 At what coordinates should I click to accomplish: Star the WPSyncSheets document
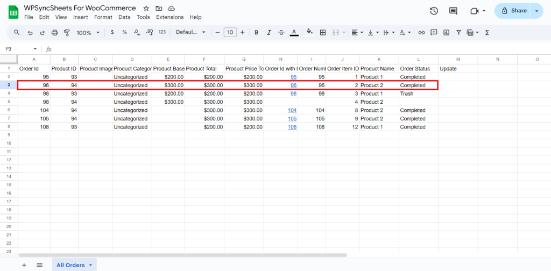(x=146, y=8)
